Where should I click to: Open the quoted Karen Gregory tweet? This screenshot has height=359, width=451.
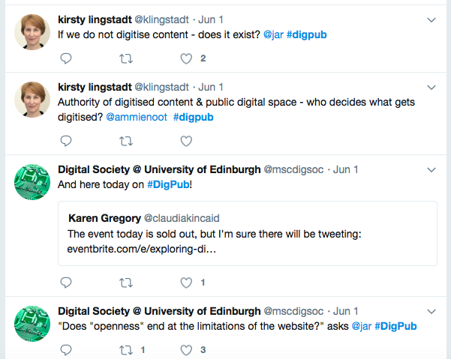[x=248, y=234]
